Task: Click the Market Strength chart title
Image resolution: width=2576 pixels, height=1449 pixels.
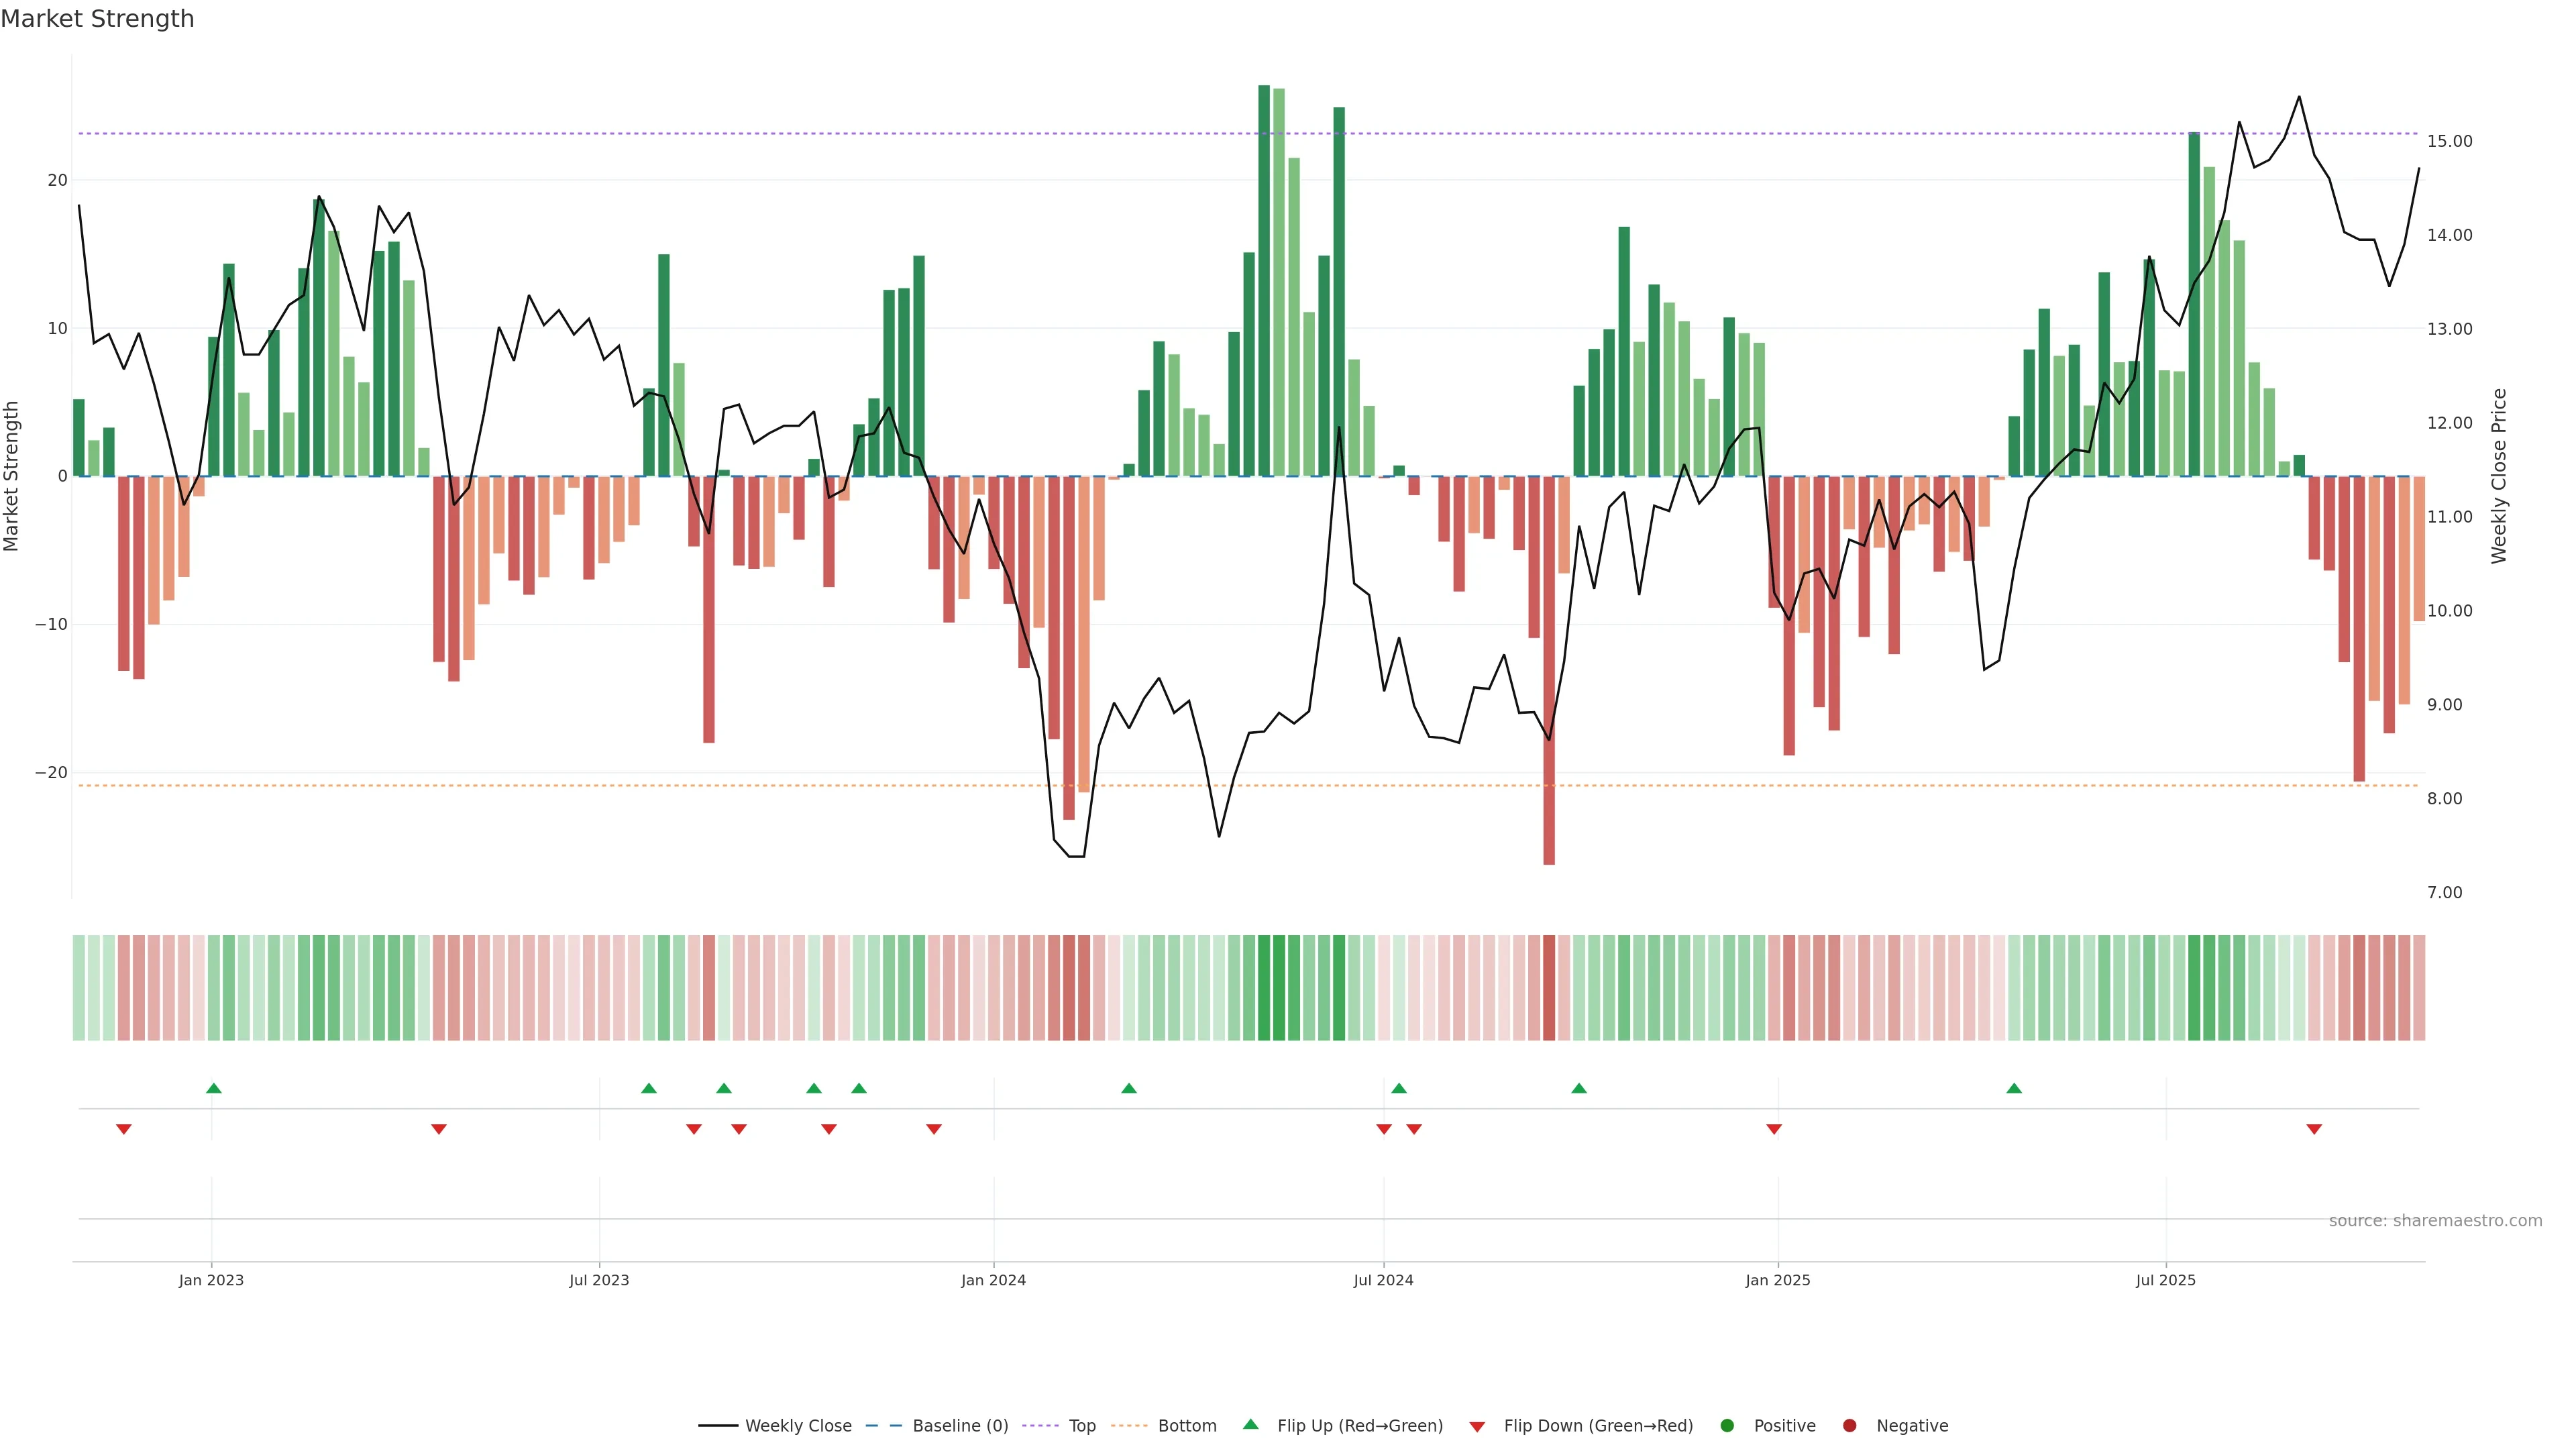Action: point(97,19)
